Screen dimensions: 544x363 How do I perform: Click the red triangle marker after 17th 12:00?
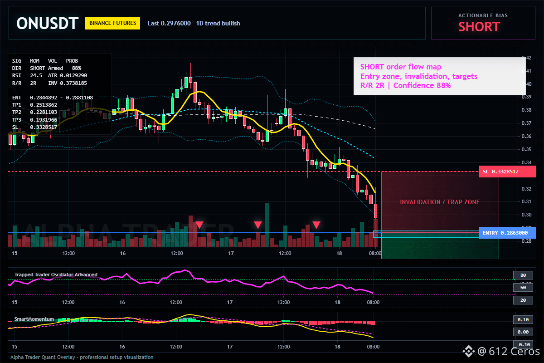pyautogui.click(x=316, y=225)
